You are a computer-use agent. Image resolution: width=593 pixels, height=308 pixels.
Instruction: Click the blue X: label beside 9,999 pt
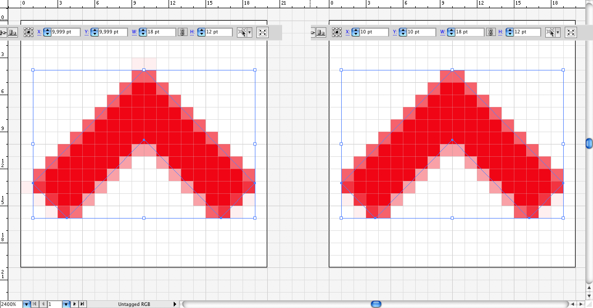(40, 32)
